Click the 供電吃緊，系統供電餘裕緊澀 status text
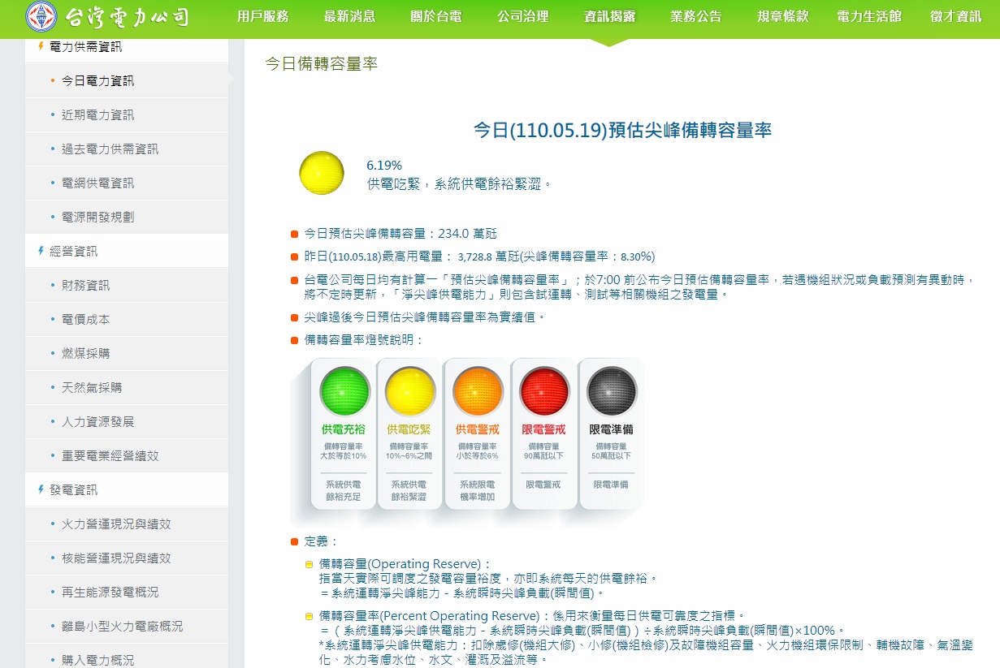The image size is (1000, 668). tap(460, 185)
